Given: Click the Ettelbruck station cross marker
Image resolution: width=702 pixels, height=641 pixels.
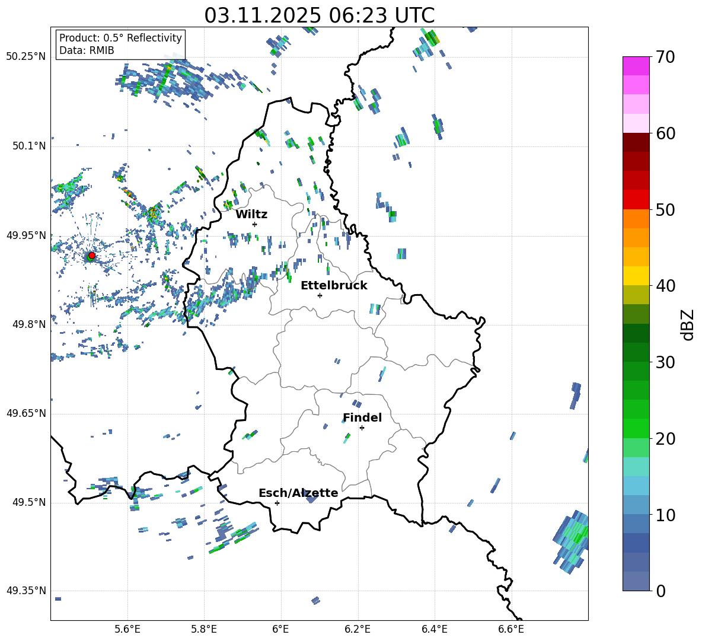Looking at the screenshot, I should pyautogui.click(x=320, y=295).
